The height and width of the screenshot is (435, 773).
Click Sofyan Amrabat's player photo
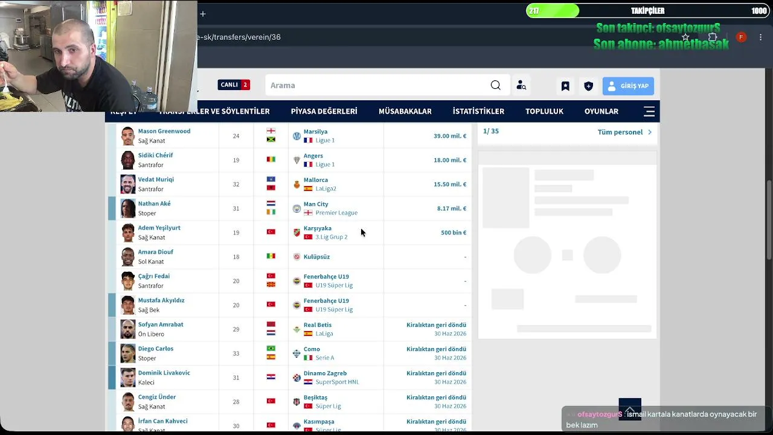[x=127, y=329]
